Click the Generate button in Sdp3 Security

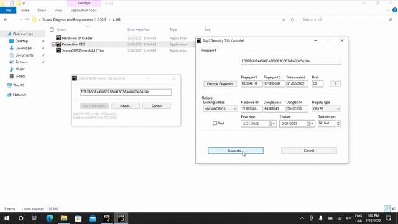click(x=236, y=151)
